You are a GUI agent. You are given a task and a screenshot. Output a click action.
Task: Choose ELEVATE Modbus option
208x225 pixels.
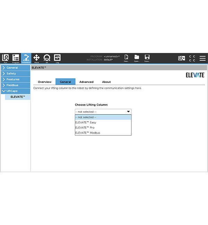[103, 133]
